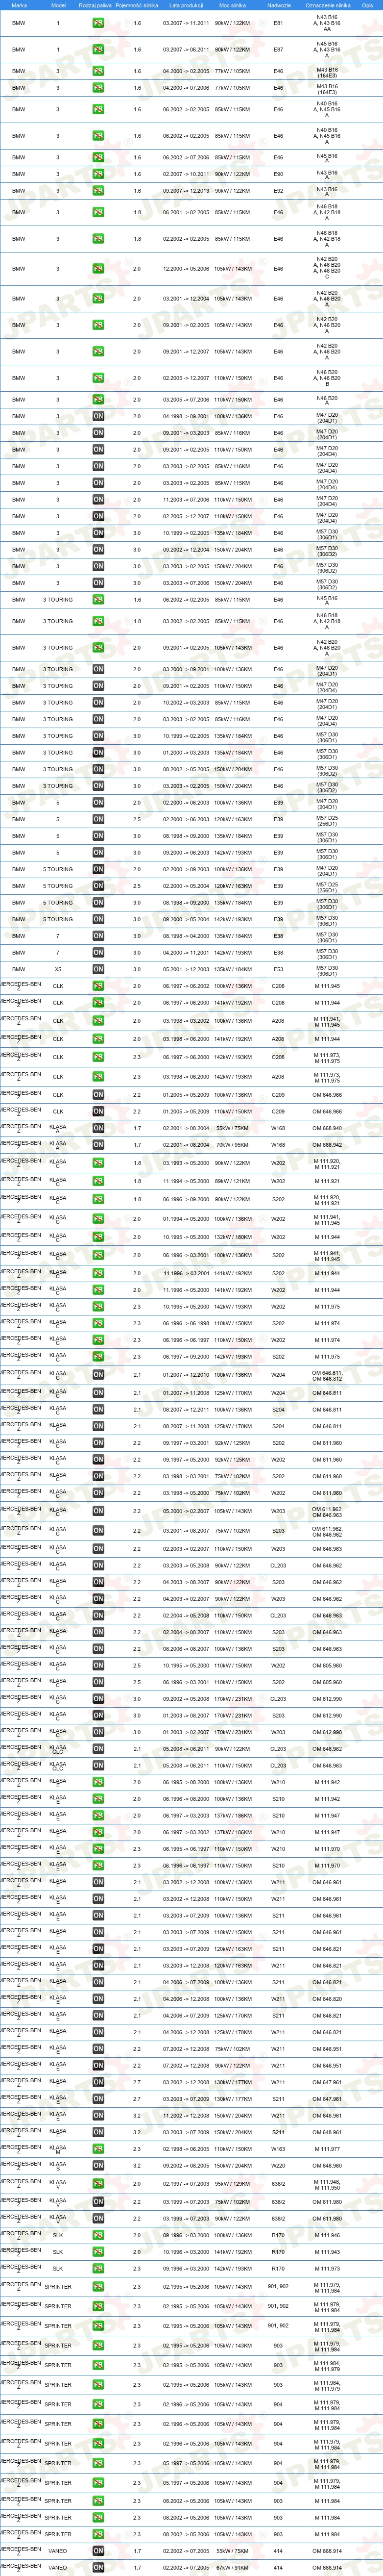Click diesel icon in BMW 5 TOURING 2.5 row
The height and width of the screenshot is (2576, 383).
98,886
